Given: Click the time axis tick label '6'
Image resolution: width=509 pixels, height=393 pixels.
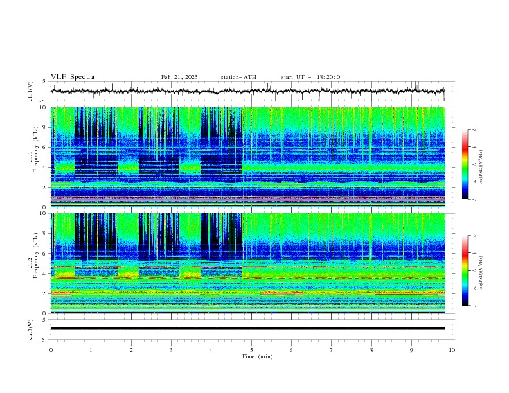Looking at the screenshot, I should (291, 350).
